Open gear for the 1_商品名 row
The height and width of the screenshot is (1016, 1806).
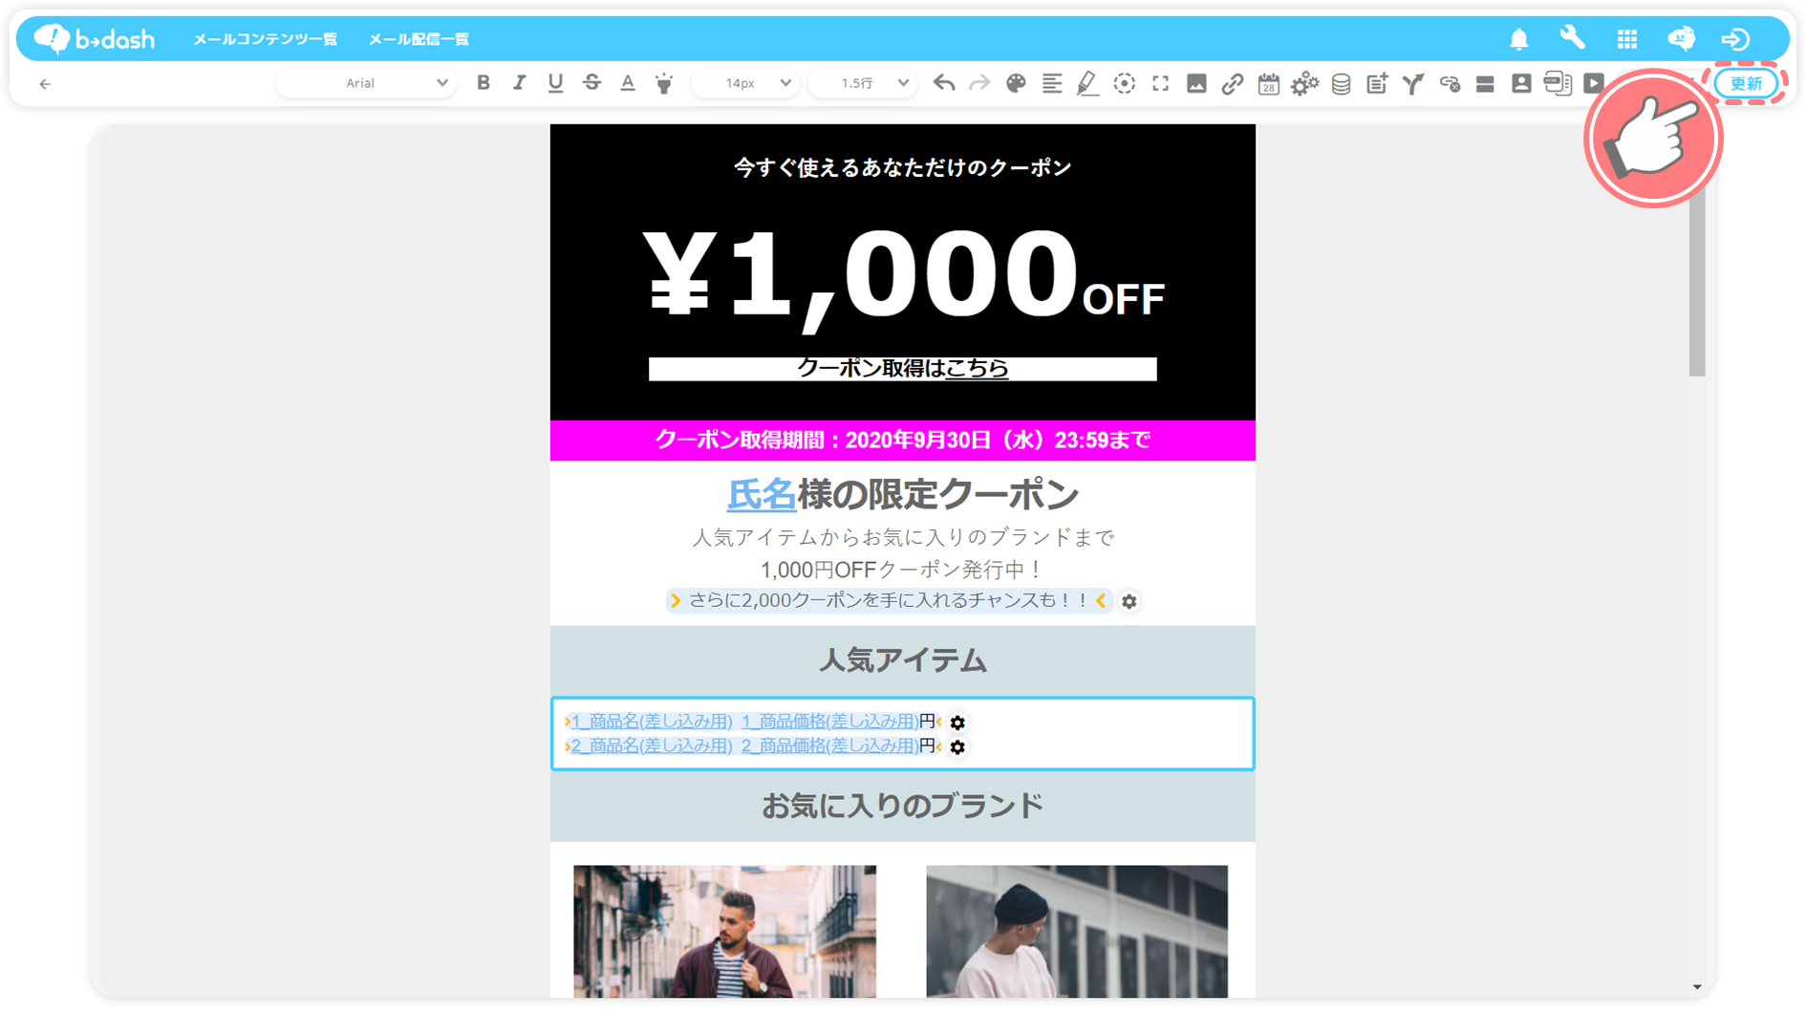tap(957, 723)
